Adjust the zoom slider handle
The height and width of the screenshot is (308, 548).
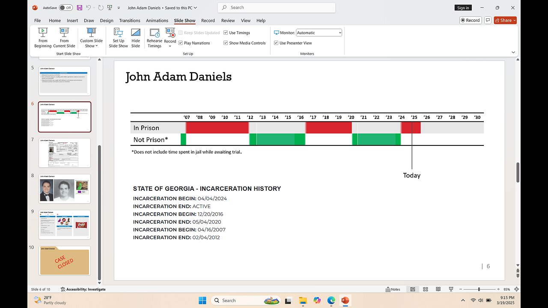[479, 289]
